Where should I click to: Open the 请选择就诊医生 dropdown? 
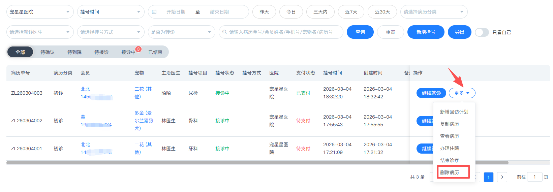coord(40,32)
